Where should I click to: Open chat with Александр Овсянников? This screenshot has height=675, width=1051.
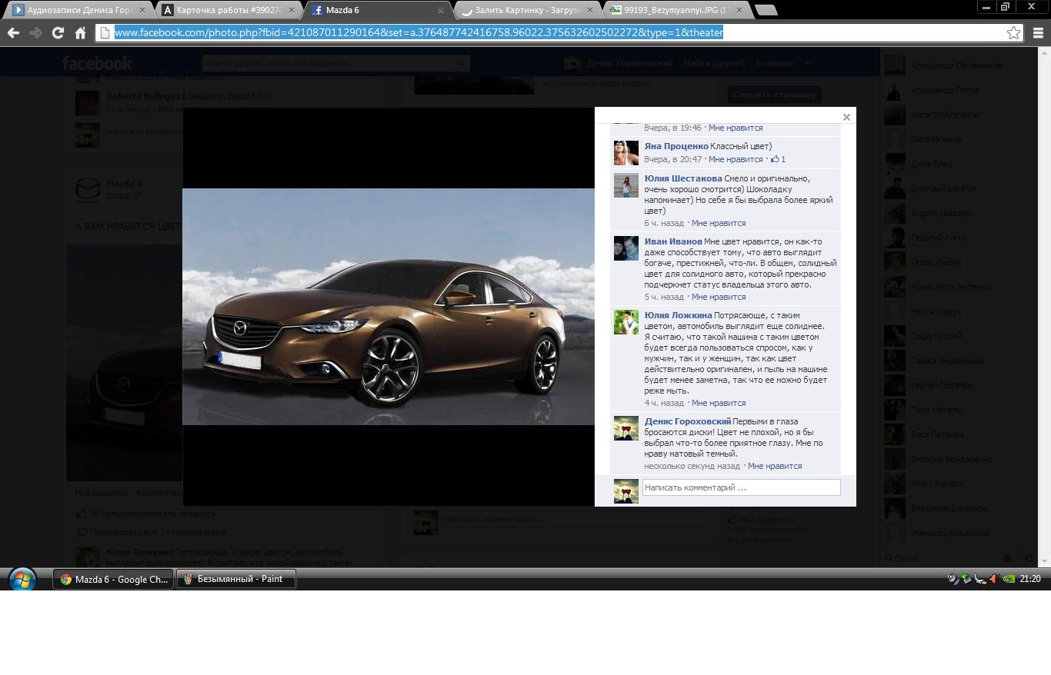point(956,65)
